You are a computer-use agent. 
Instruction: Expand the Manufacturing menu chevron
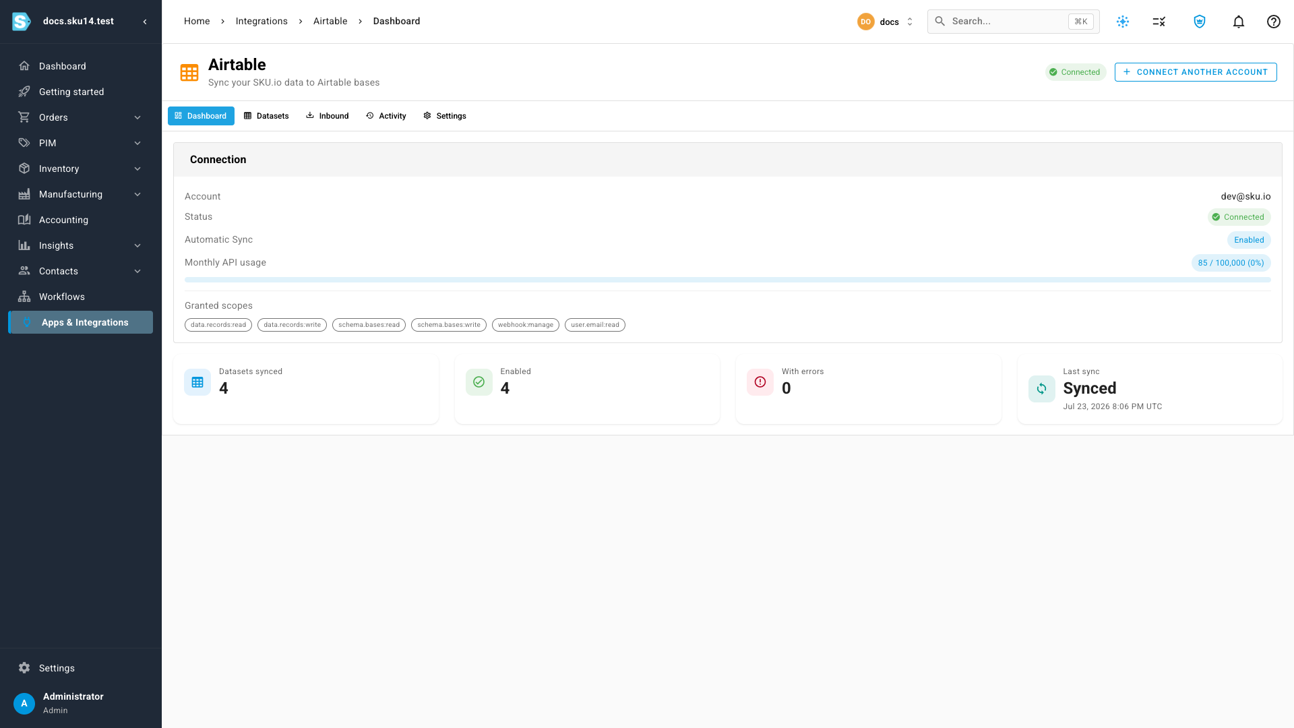pyautogui.click(x=137, y=194)
